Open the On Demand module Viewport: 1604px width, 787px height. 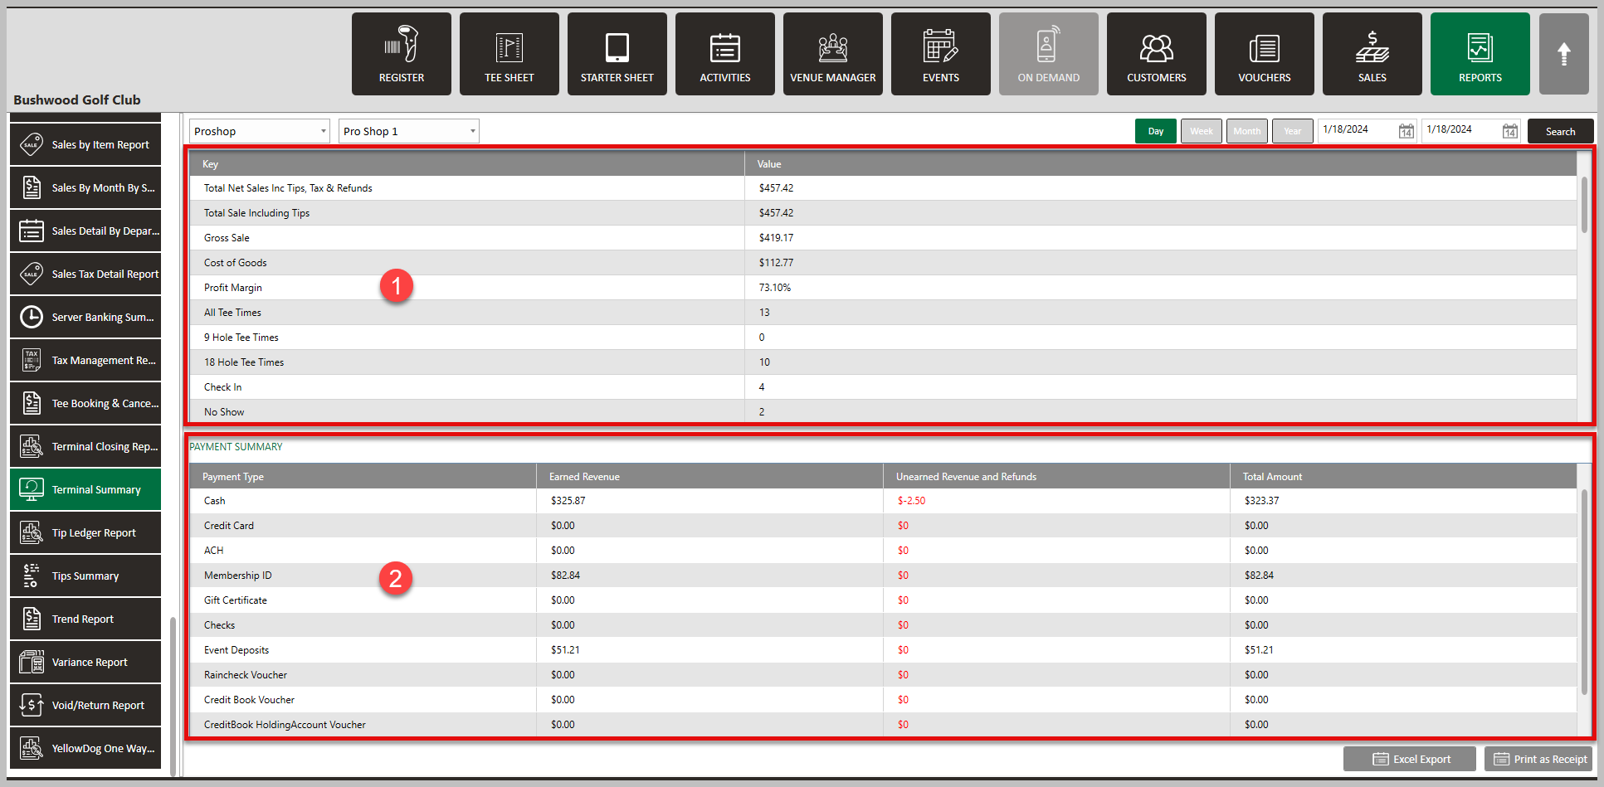point(1049,54)
